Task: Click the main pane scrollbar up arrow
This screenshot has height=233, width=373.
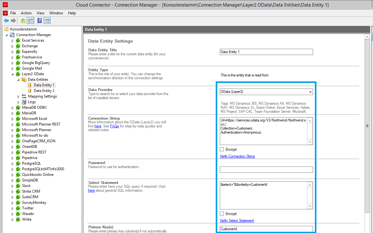Action: pos(367,37)
